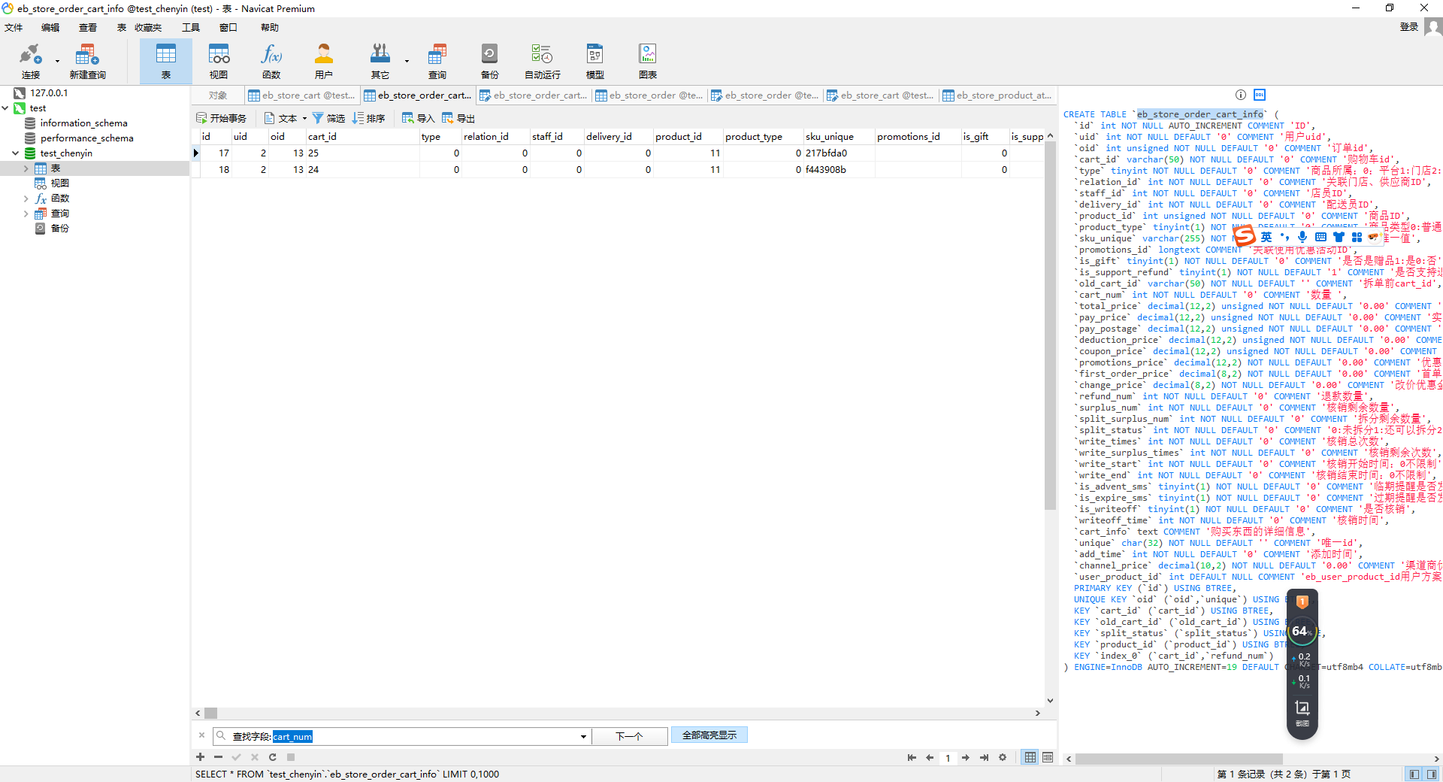This screenshot has height=782, width=1443.
Task: Click the 全部高亮显示 button
Action: click(709, 735)
